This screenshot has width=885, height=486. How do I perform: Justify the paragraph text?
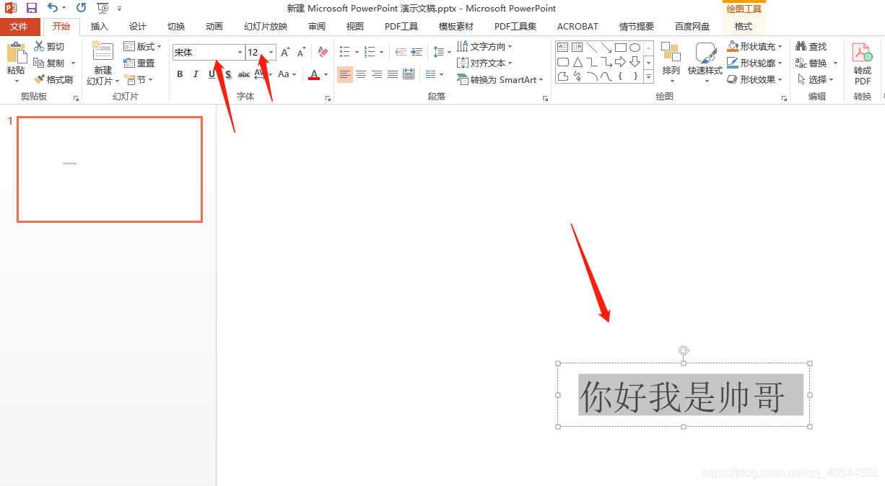point(393,74)
